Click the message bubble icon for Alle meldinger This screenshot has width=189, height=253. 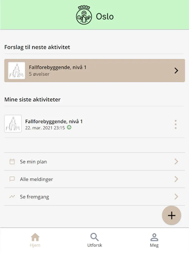point(12,179)
